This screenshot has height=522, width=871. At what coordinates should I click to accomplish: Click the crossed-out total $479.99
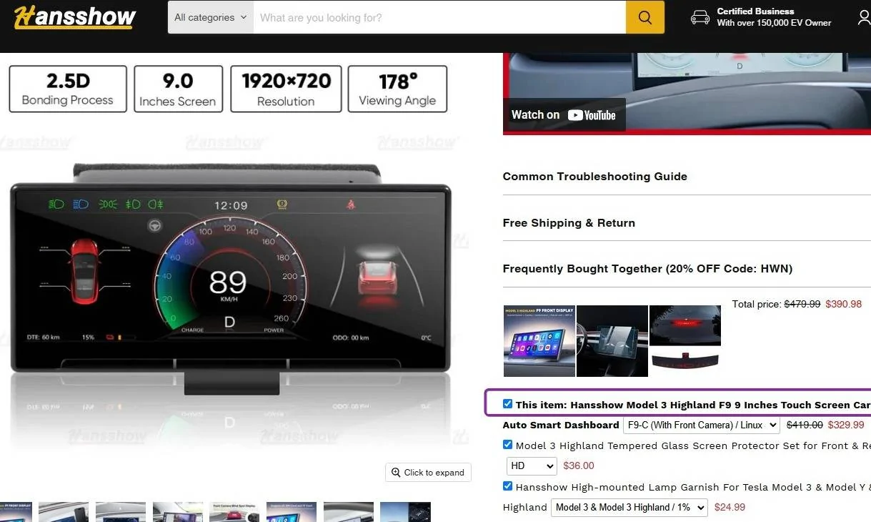tap(802, 304)
